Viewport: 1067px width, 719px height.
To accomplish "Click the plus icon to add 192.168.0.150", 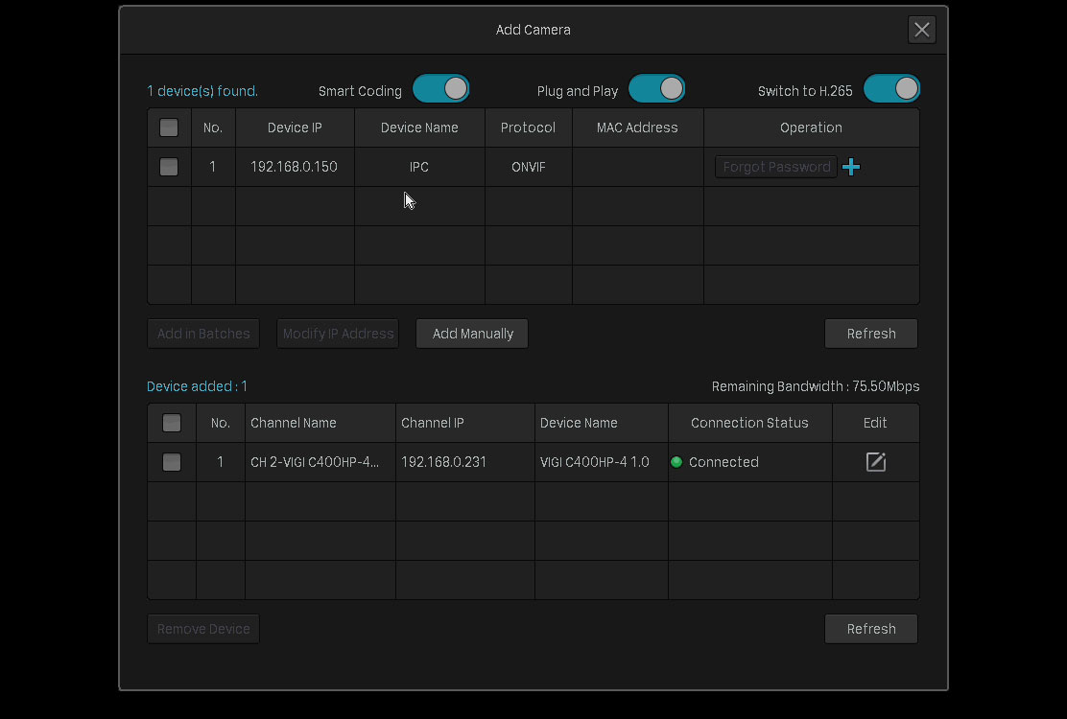I will pyautogui.click(x=850, y=167).
